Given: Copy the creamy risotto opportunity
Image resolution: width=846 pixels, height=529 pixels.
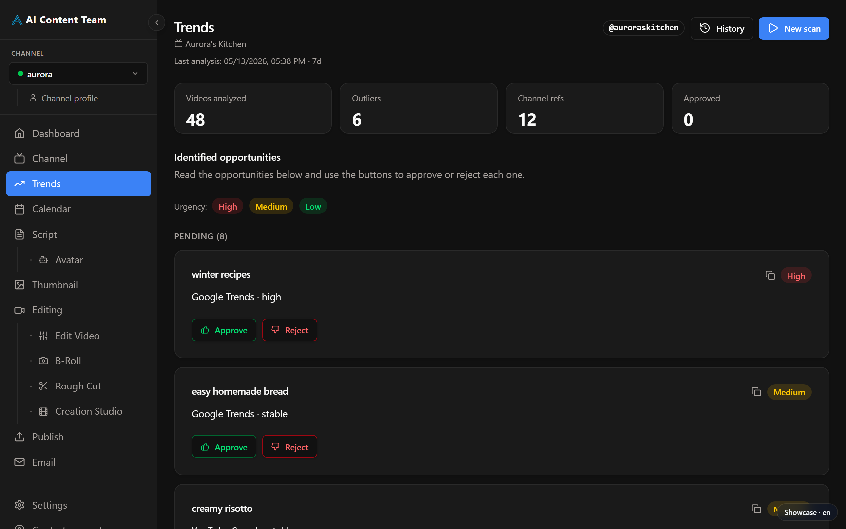Looking at the screenshot, I should pos(756,509).
